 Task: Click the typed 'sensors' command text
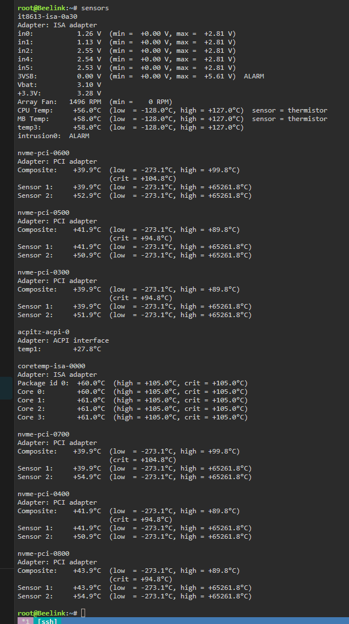(x=95, y=8)
